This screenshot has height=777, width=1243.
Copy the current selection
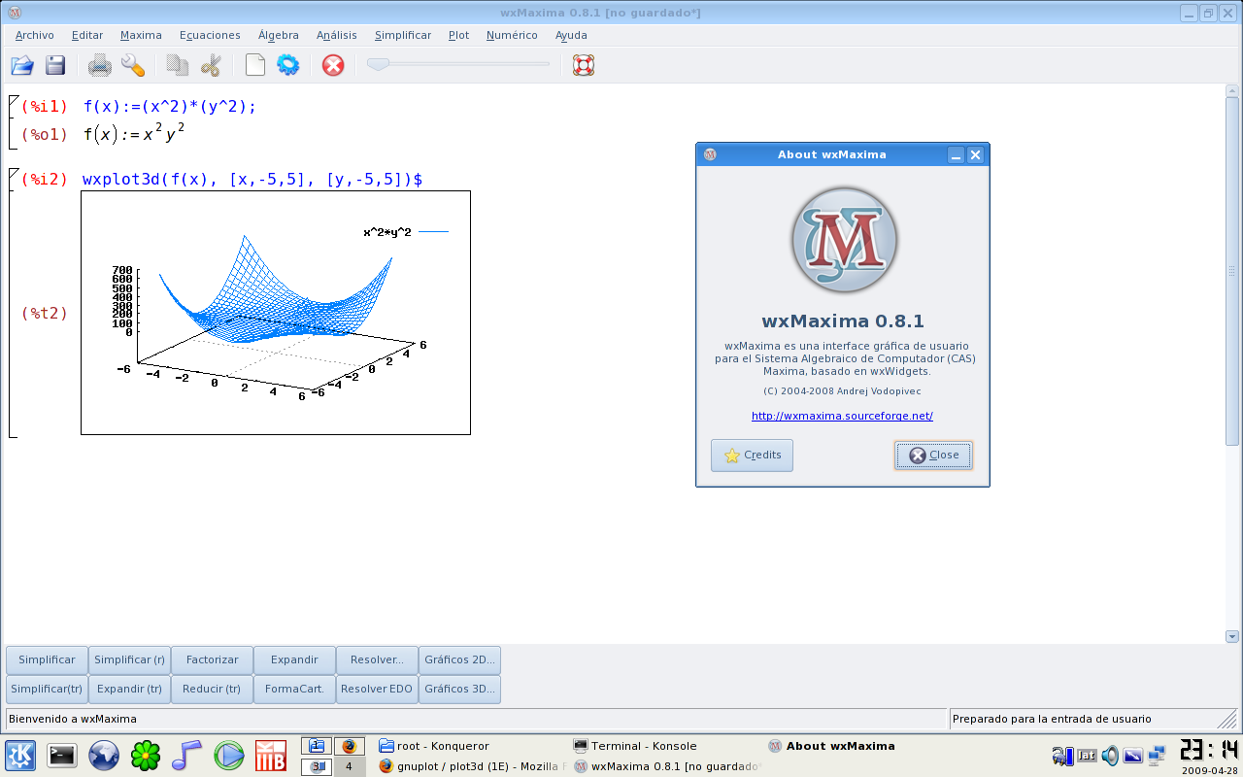[x=177, y=65]
